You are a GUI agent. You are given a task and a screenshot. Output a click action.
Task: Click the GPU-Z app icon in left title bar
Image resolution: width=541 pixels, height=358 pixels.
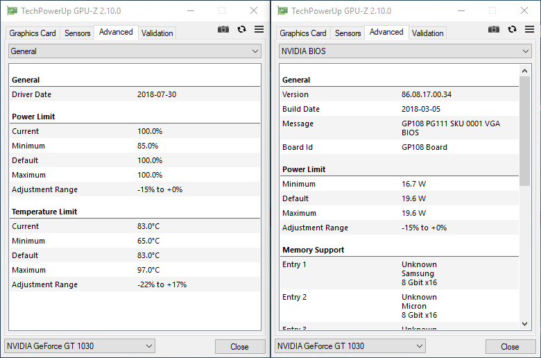click(12, 10)
